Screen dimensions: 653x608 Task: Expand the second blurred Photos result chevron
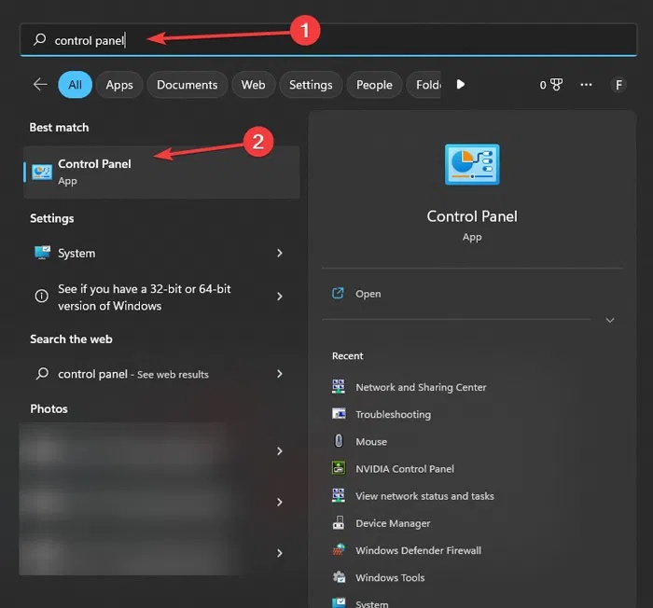click(x=280, y=502)
